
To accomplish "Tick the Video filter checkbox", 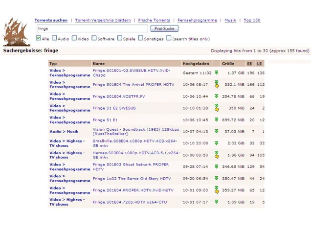I will (x=74, y=38).
